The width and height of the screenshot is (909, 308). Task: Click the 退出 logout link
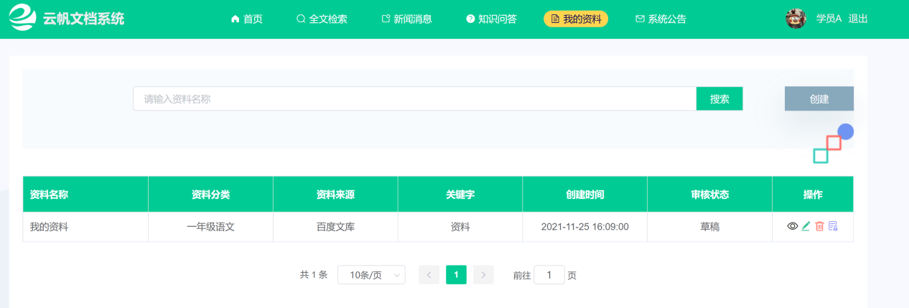tap(858, 19)
